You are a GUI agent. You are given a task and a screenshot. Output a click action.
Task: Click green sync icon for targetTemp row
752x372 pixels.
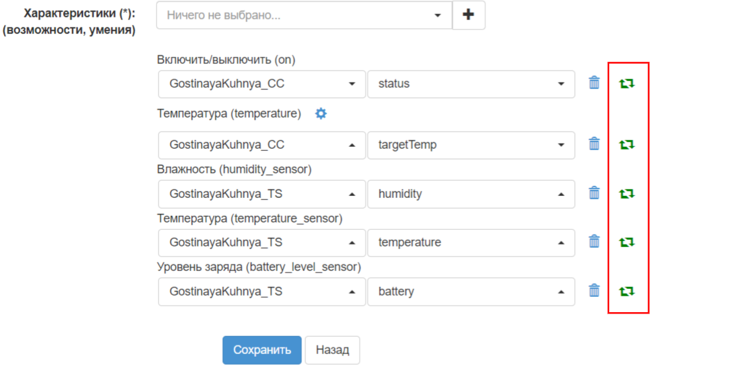click(x=626, y=144)
